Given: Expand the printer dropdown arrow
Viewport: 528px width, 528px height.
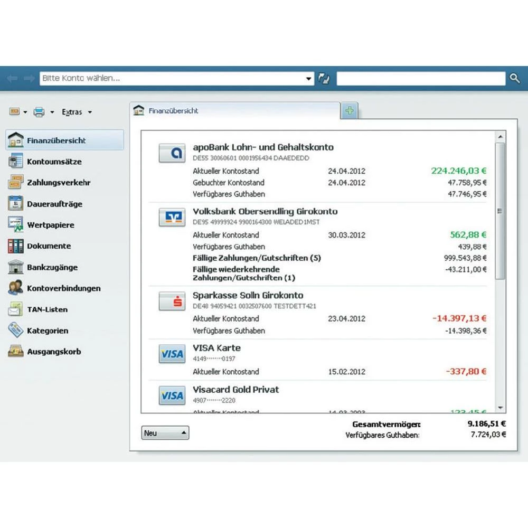Looking at the screenshot, I should tap(52, 112).
